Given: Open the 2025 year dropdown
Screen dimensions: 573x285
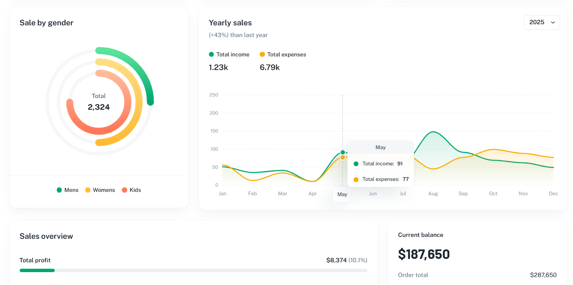Looking at the screenshot, I should [x=541, y=22].
